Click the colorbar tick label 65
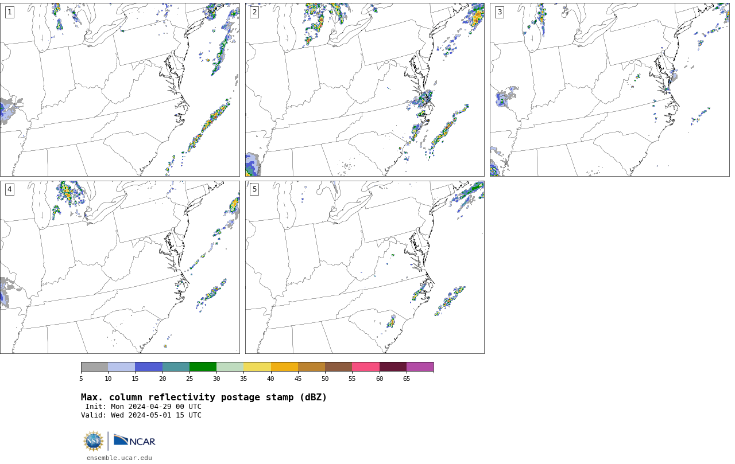 [407, 379]
